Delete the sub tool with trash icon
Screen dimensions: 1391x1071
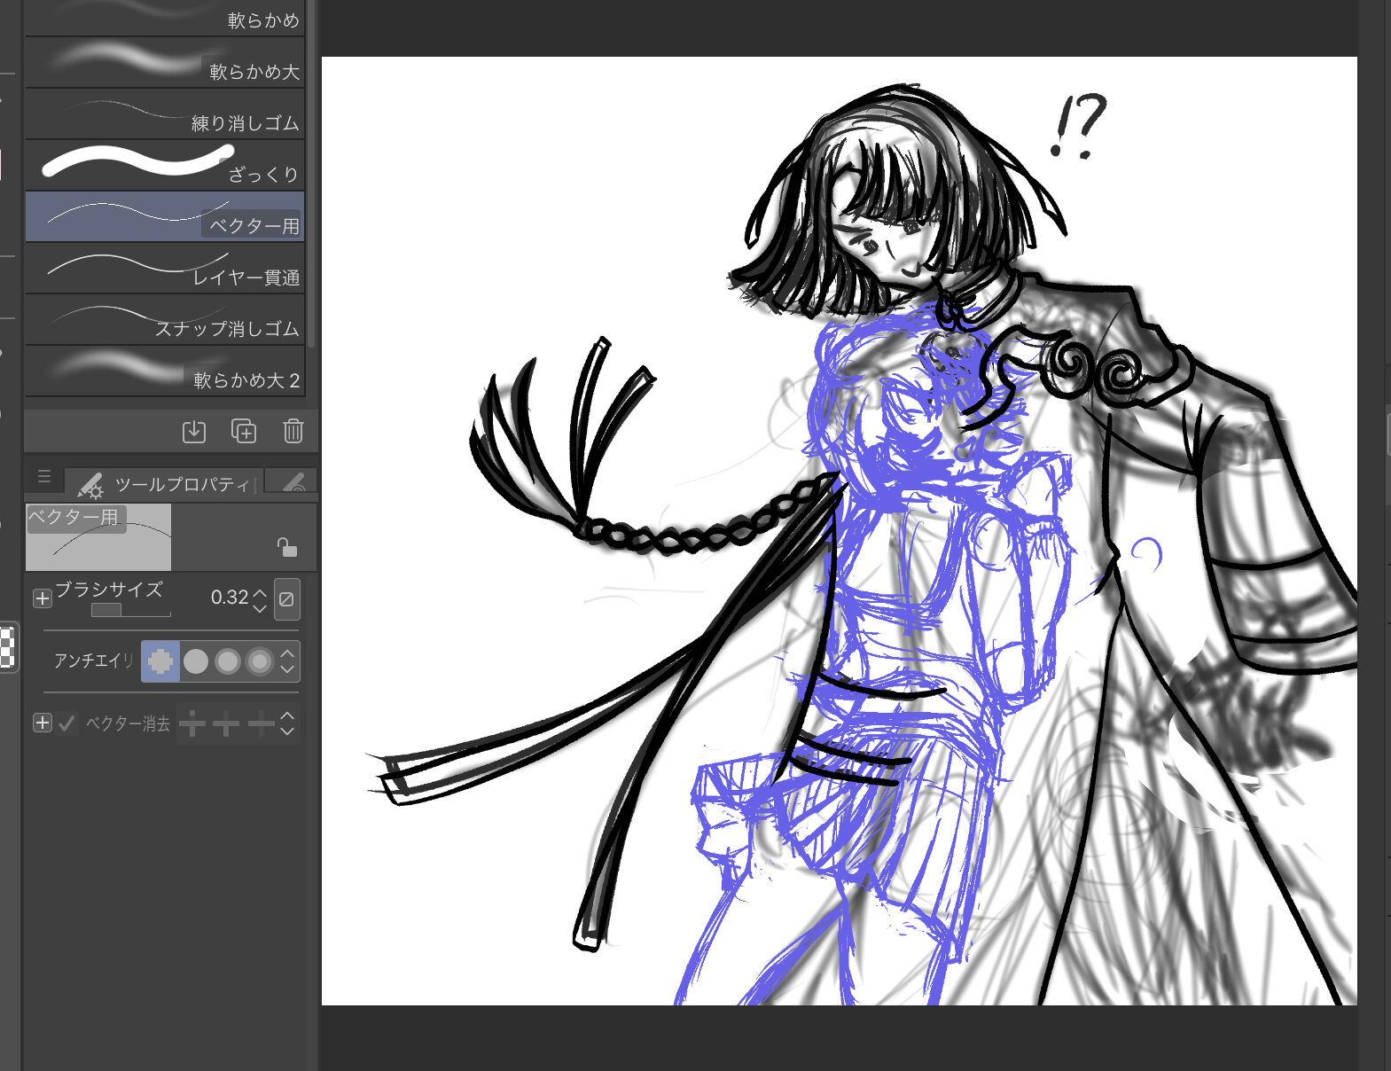(293, 432)
